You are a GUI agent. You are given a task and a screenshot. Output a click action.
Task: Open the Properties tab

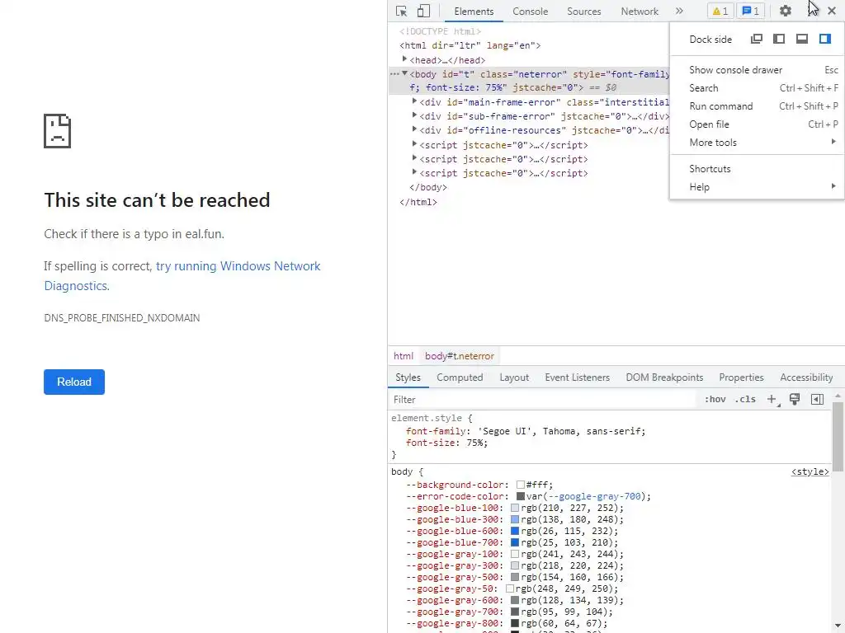click(741, 377)
